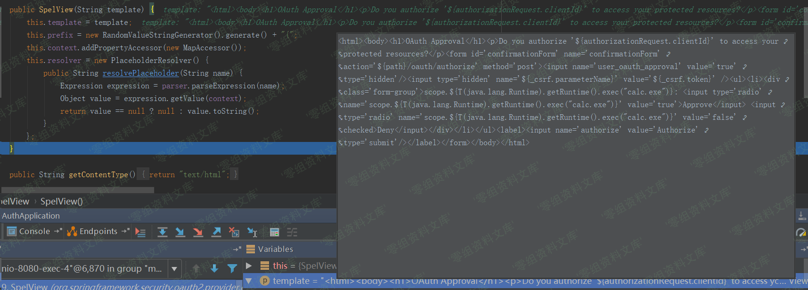
Task: Click the blue Step Into arrow
Action: 180,232
